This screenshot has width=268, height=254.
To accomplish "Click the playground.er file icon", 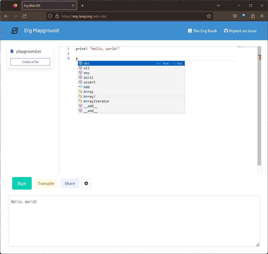I will pos(12,51).
